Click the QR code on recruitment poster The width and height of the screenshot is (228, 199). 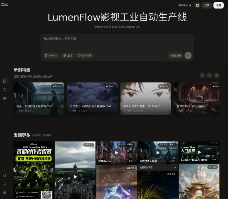point(46,195)
